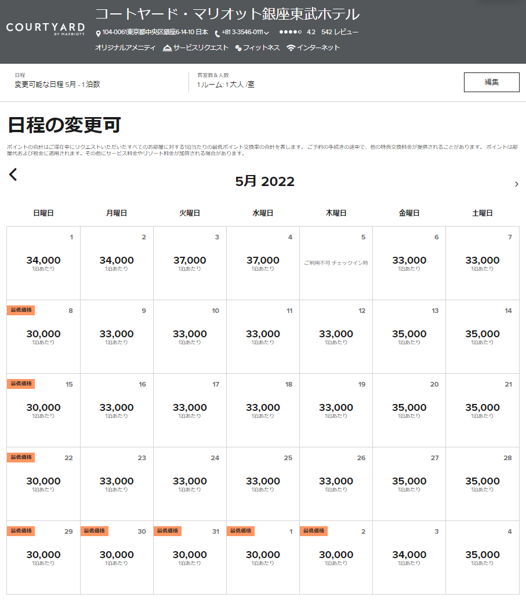Expand the phone number dropdown chevron
Screen dimensions: 526x601
(x=266, y=33)
